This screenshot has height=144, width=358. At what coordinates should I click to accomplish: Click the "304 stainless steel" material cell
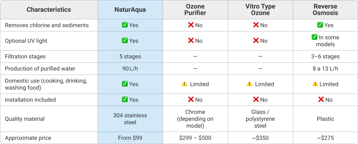(x=130, y=119)
